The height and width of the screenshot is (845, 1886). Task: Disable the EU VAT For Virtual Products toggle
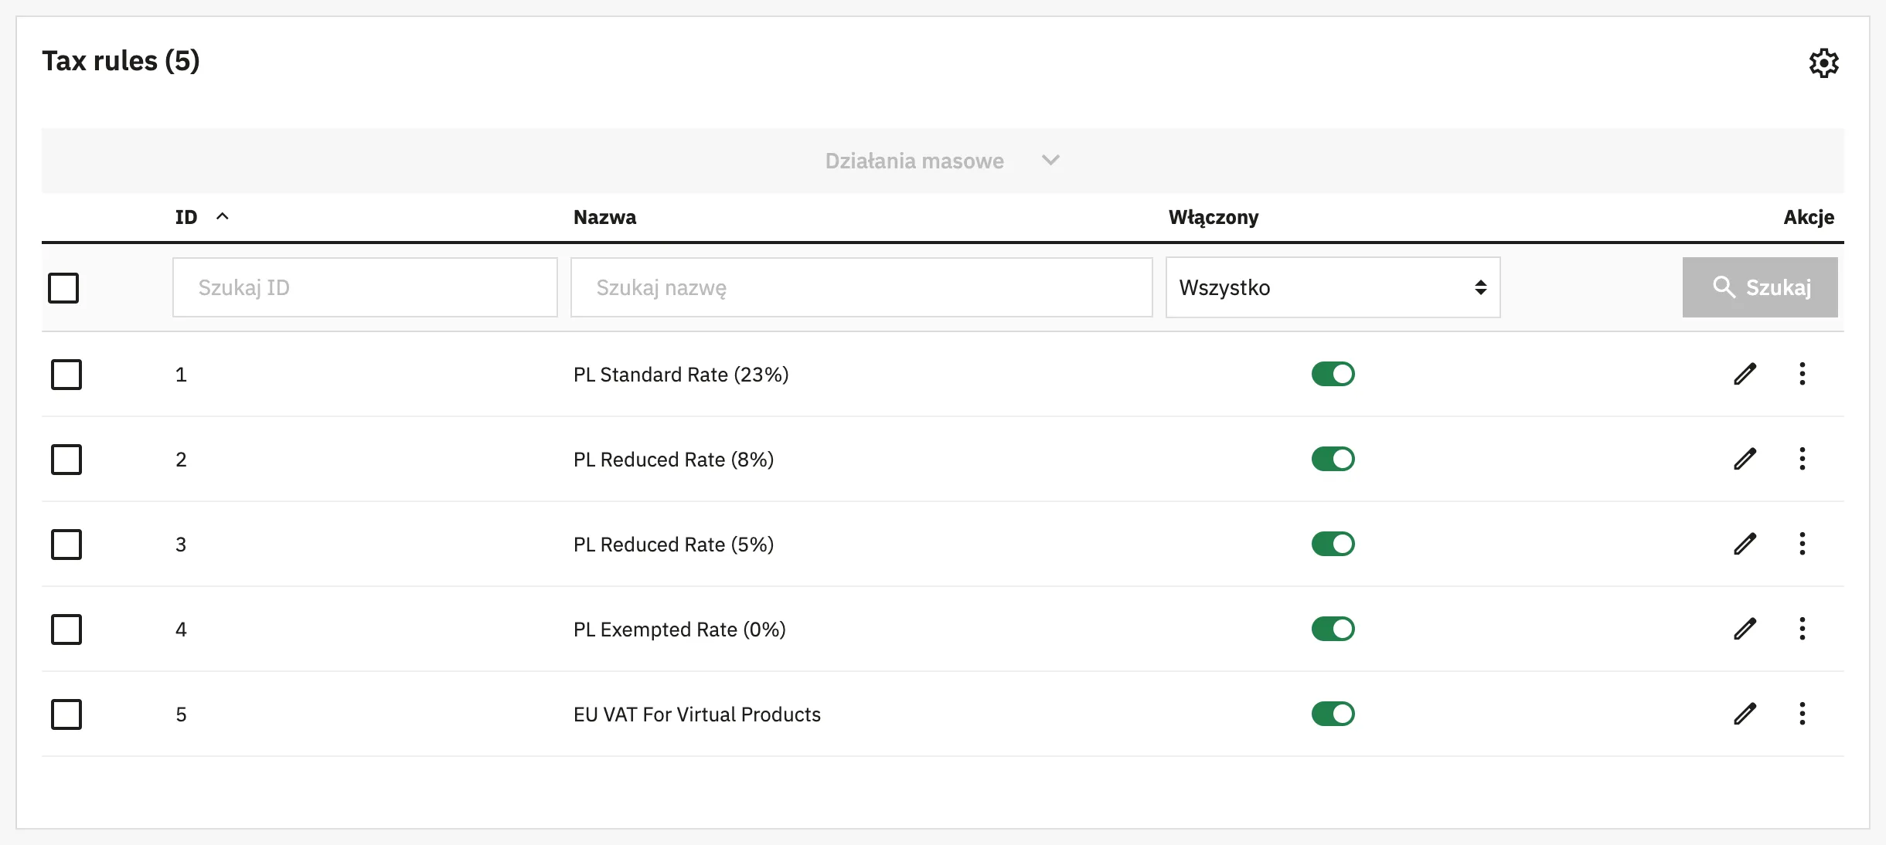click(1333, 714)
